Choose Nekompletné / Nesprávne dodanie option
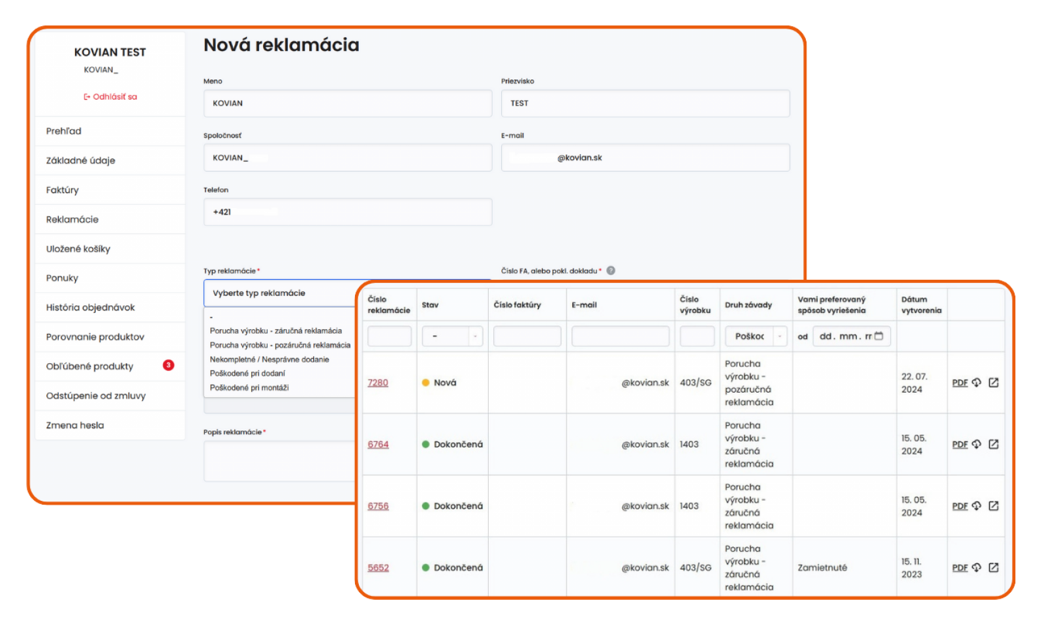 pyautogui.click(x=269, y=360)
